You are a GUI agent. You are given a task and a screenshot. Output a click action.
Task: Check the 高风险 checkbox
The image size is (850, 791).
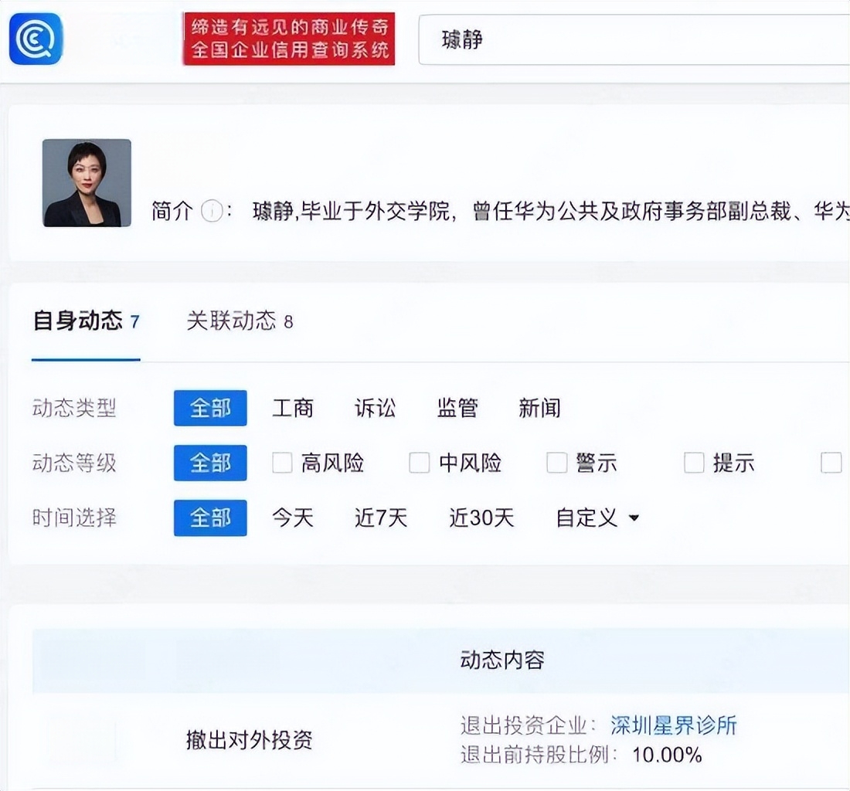282,463
